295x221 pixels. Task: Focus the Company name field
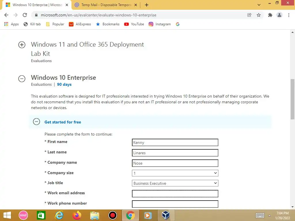coord(175,163)
